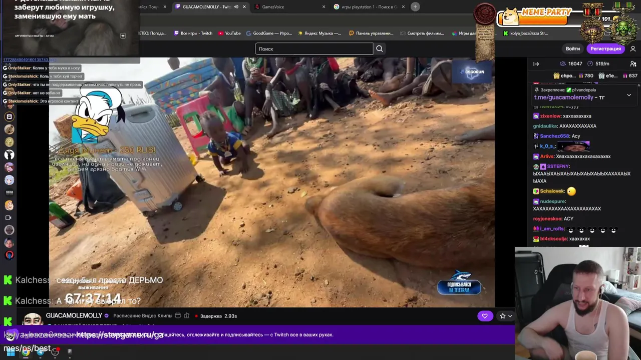Open the chat community members icon
The width and height of the screenshot is (641, 360).
click(633, 63)
